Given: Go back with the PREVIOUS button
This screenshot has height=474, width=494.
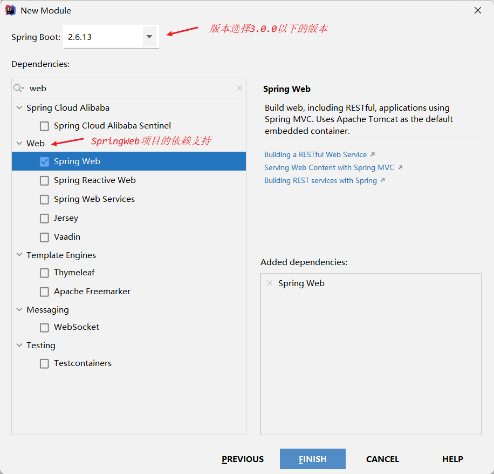Looking at the screenshot, I should click(x=243, y=459).
